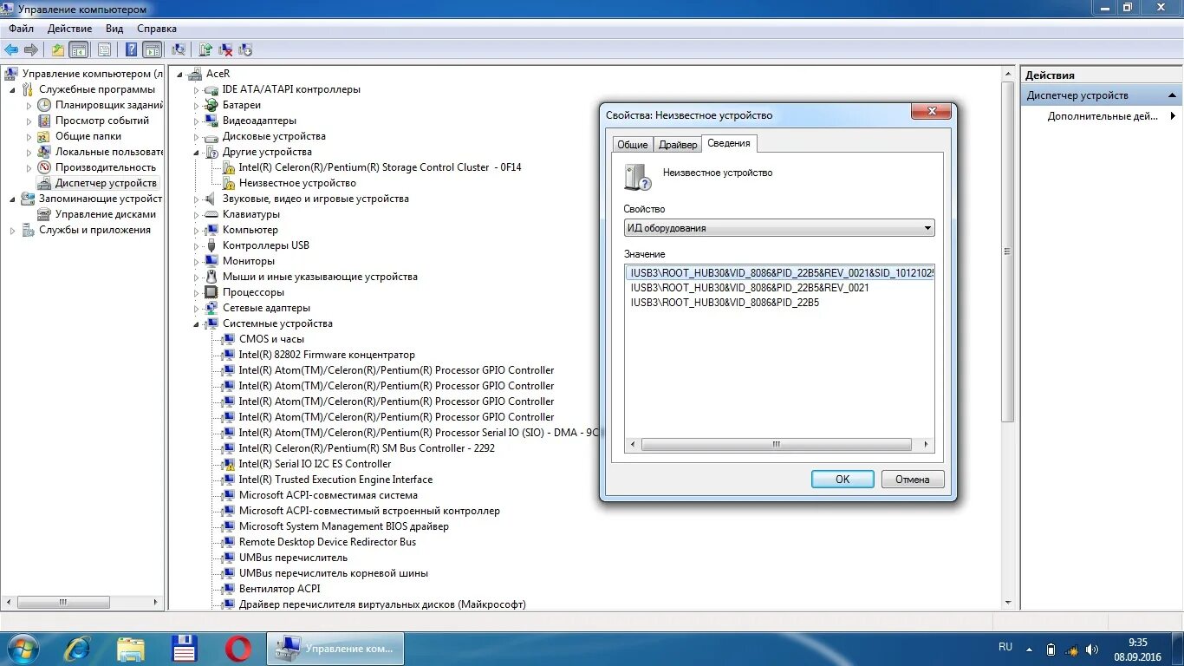Expand the Видеоадаптеры node arrow
This screenshot has width=1184, height=666.
pos(196,121)
